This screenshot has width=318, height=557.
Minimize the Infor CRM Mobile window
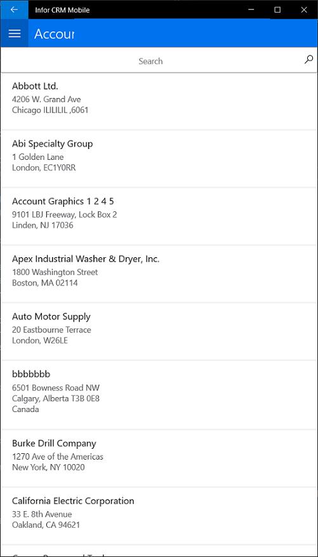pyautogui.click(x=251, y=10)
